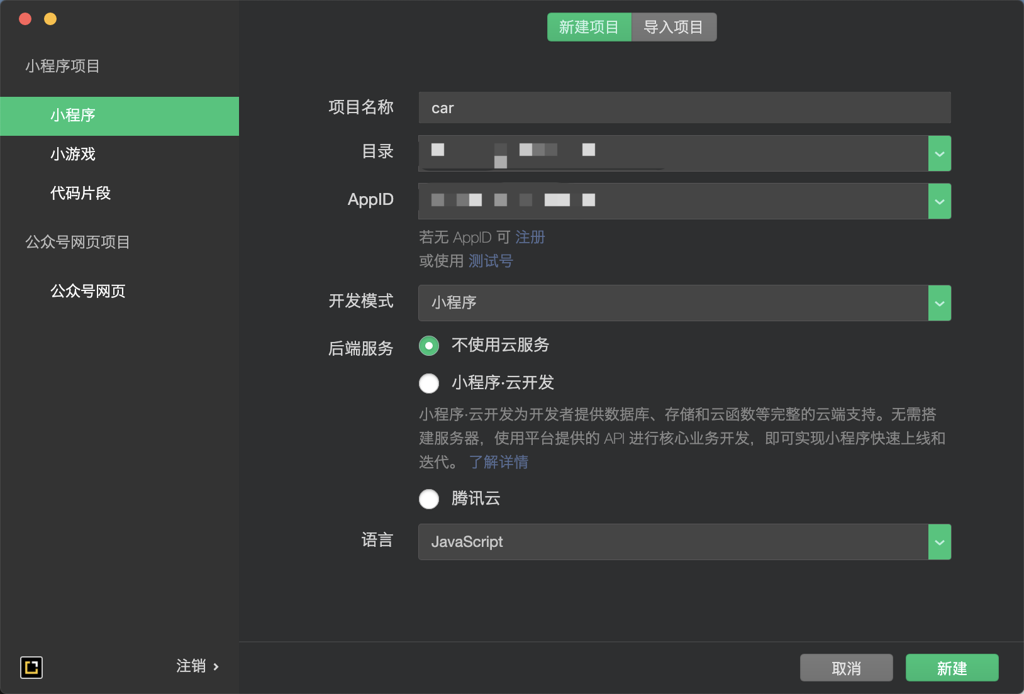Click the arrow beside 注销
This screenshot has height=694, width=1024.
pos(216,667)
